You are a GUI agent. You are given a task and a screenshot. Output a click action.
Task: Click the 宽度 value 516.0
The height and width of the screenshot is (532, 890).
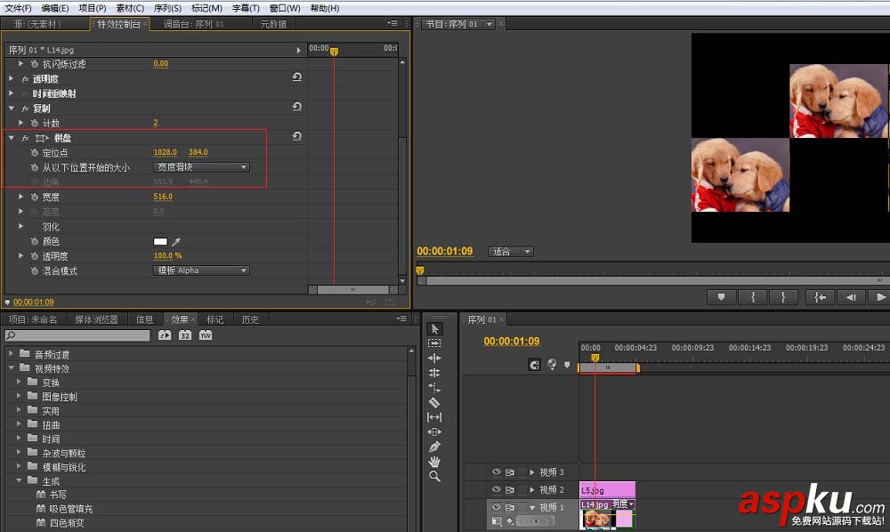point(163,197)
